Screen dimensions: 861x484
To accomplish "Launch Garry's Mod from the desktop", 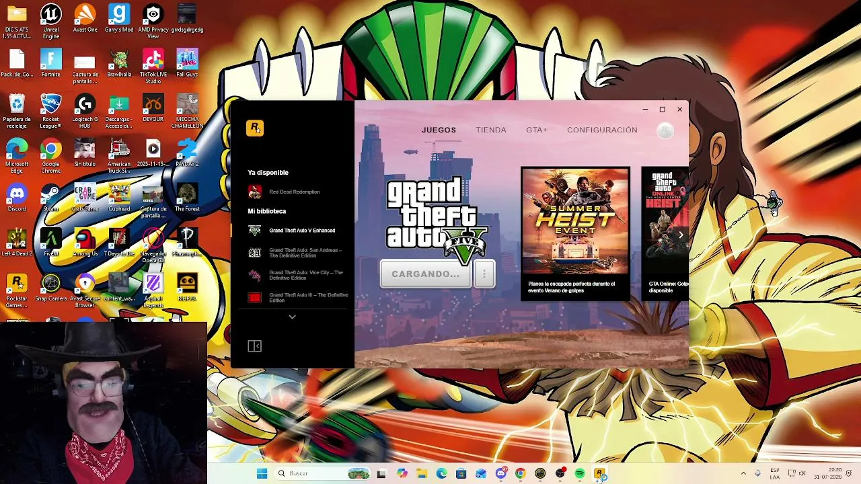I will (119, 19).
